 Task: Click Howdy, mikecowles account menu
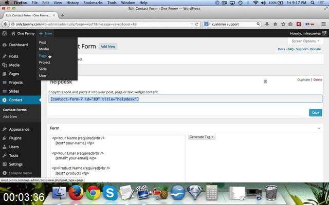click(308, 33)
